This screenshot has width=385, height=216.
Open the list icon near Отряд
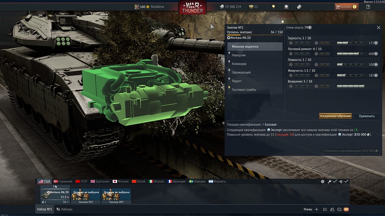pyautogui.click(x=325, y=209)
